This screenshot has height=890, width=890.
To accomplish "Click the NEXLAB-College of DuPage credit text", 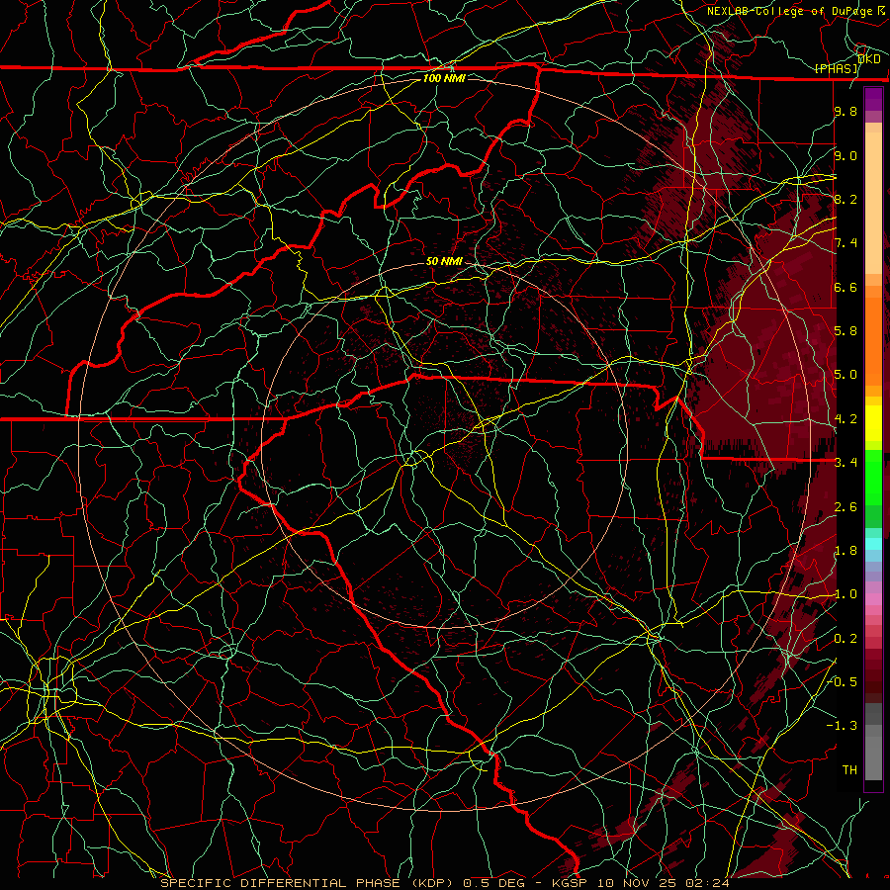I will click(789, 11).
